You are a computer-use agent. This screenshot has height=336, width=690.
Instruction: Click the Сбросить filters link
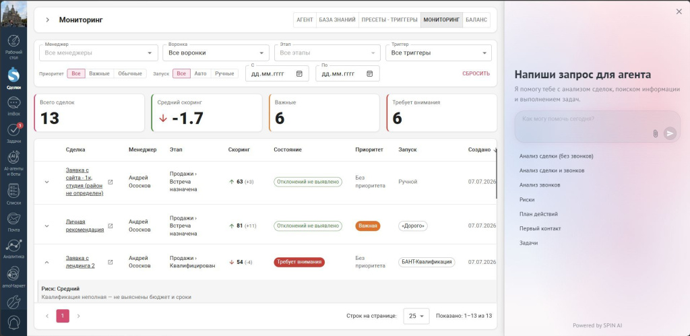click(476, 73)
